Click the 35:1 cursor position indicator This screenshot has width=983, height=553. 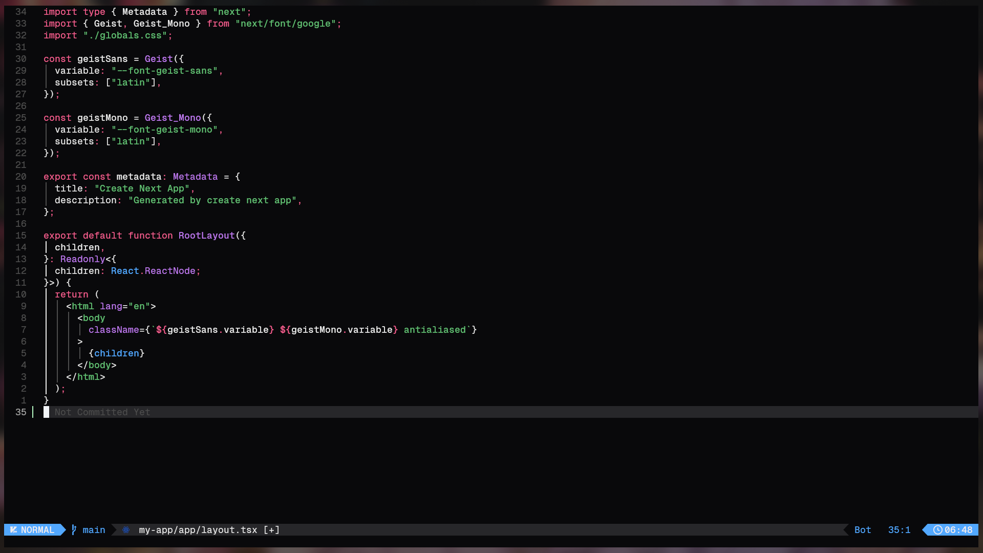(x=899, y=530)
